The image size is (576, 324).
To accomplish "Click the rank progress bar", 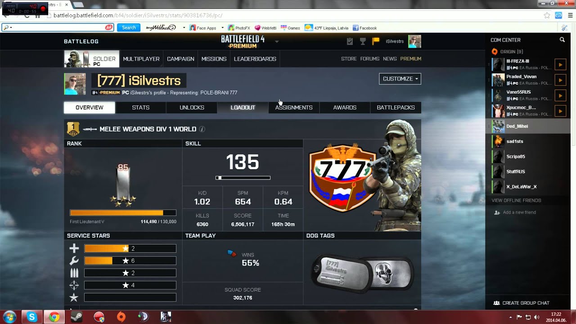I will 123,213.
